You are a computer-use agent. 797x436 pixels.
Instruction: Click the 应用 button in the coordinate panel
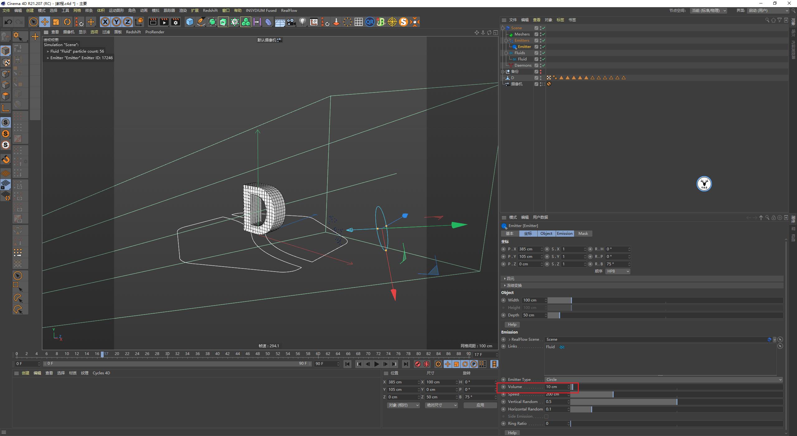tap(480, 405)
